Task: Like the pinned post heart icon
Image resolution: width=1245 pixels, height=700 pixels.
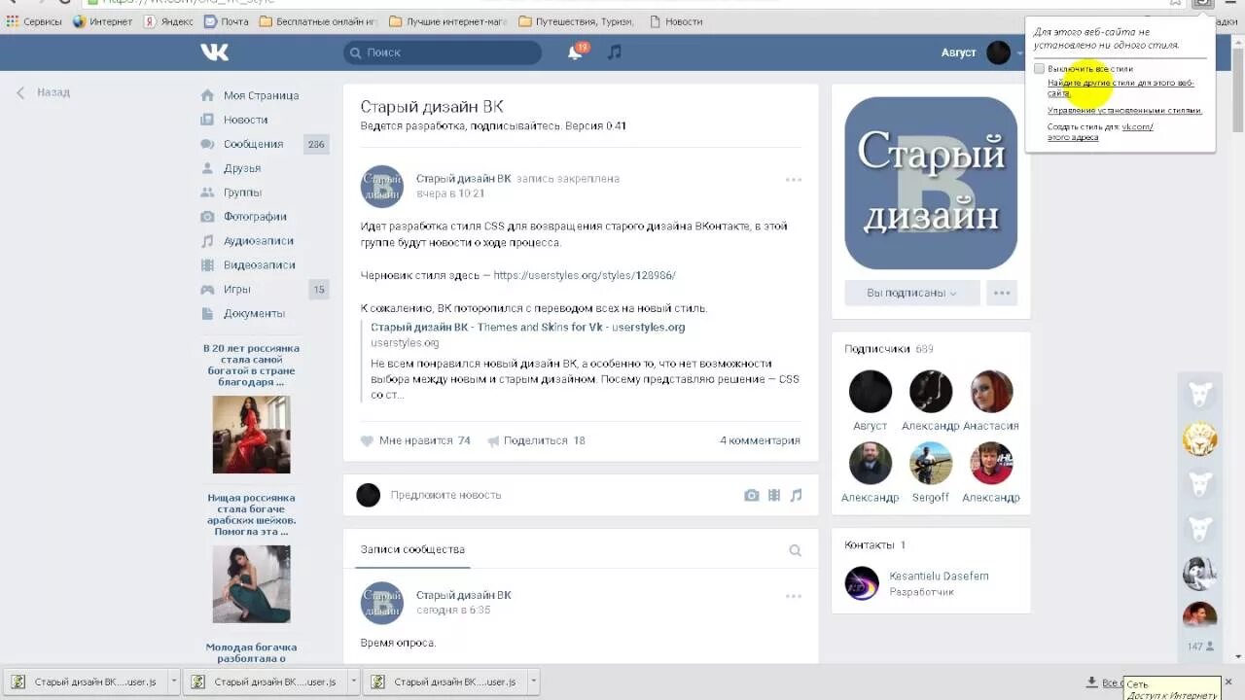Action: [x=367, y=440]
